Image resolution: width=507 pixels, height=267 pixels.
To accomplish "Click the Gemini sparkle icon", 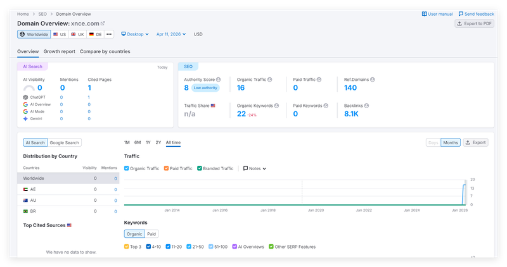I will (x=25, y=118).
